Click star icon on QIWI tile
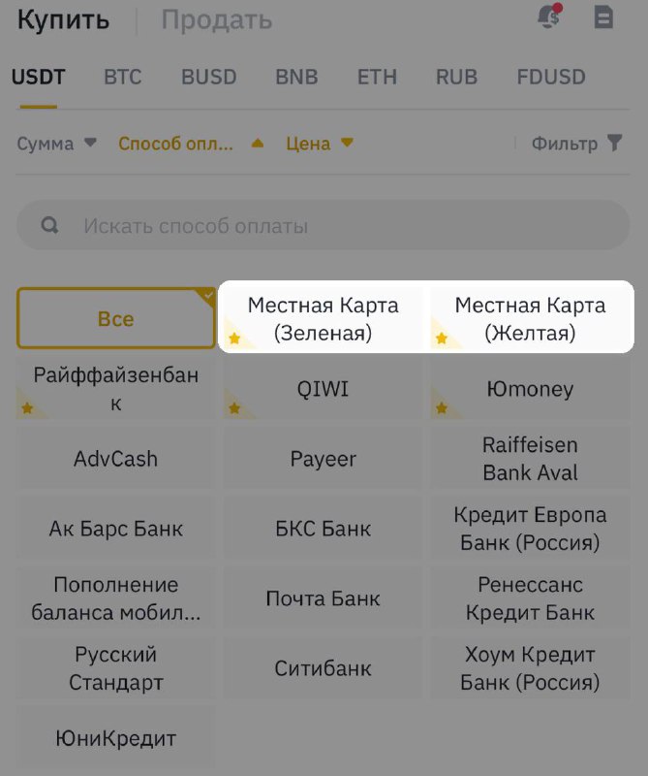Viewport: 648px width, 776px height. point(234,408)
